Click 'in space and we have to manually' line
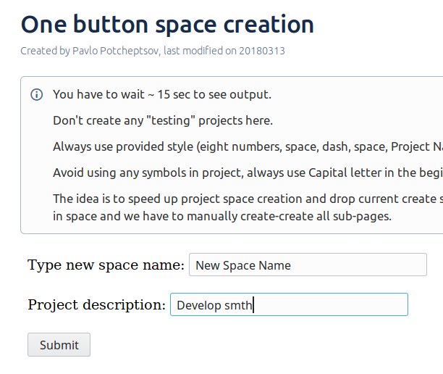443x374 pixels. pos(222,216)
